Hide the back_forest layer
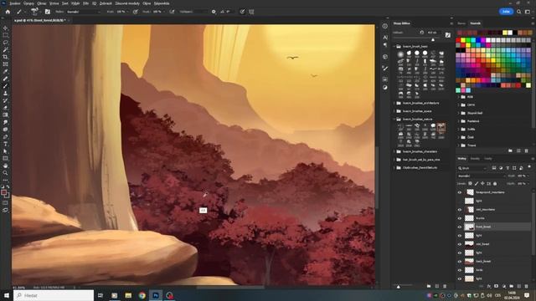 (x=460, y=262)
